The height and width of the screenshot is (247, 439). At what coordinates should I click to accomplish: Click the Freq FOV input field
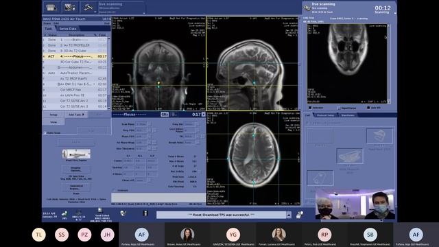coord(141,130)
